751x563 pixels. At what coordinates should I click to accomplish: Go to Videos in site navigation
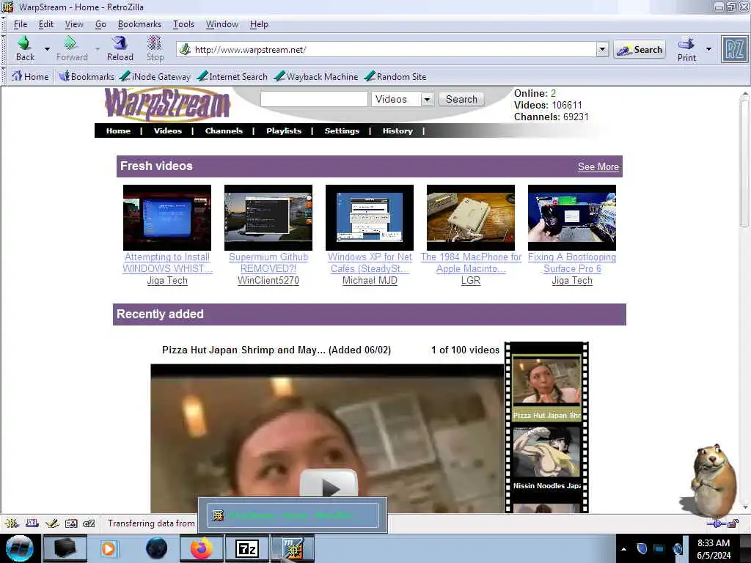[168, 130]
